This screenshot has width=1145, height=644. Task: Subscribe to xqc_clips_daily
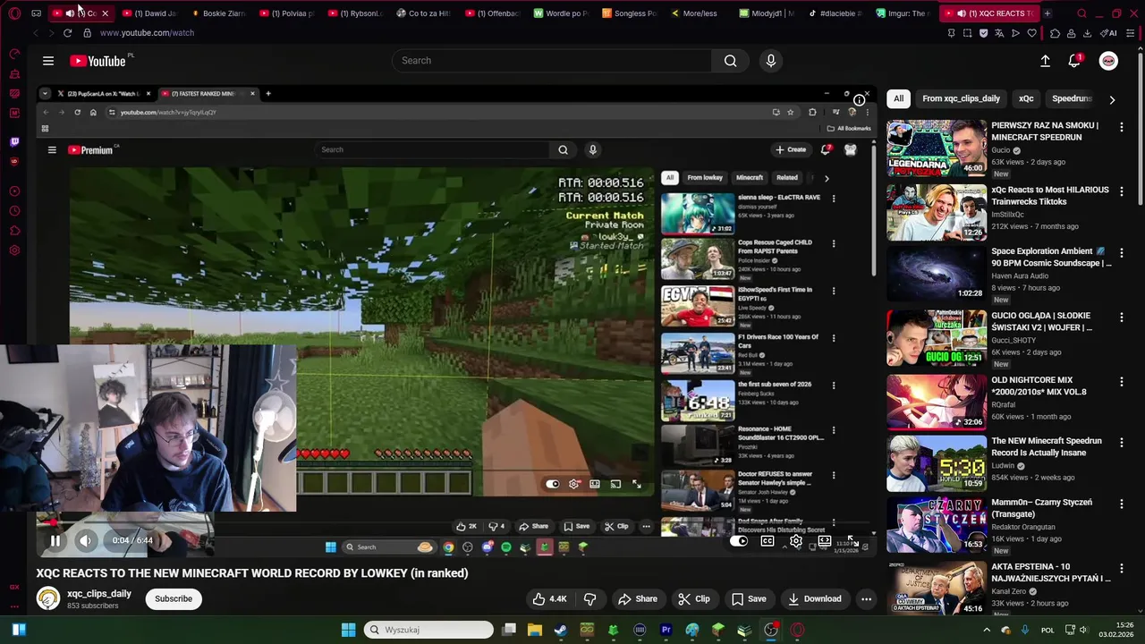pos(174,599)
